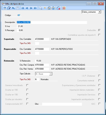Viewport: 106px width, 115px height.
Task: Click the % Recargo field showing 0,00
Action: (x=20, y=30)
